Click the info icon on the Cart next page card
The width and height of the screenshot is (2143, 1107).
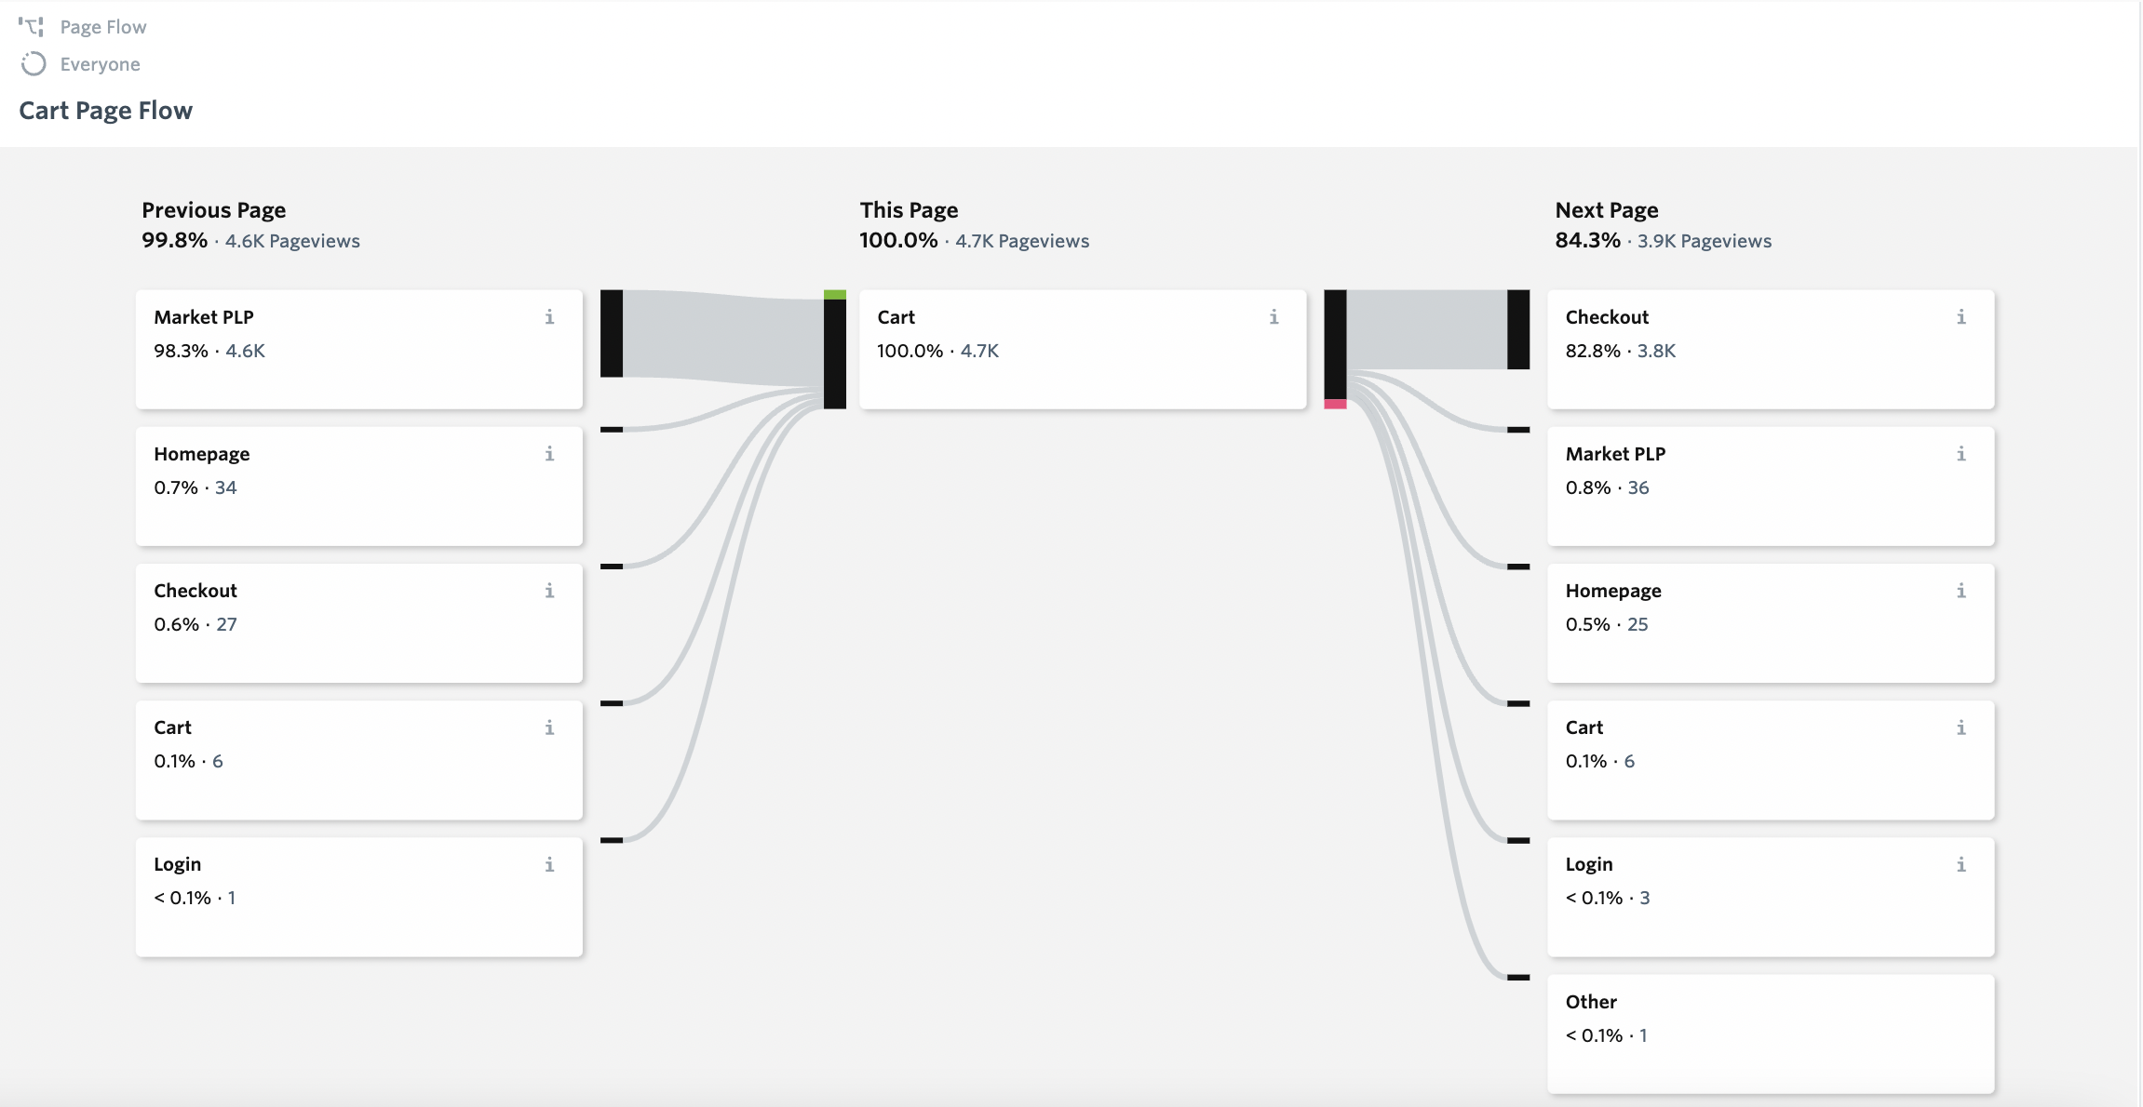[x=1961, y=727]
